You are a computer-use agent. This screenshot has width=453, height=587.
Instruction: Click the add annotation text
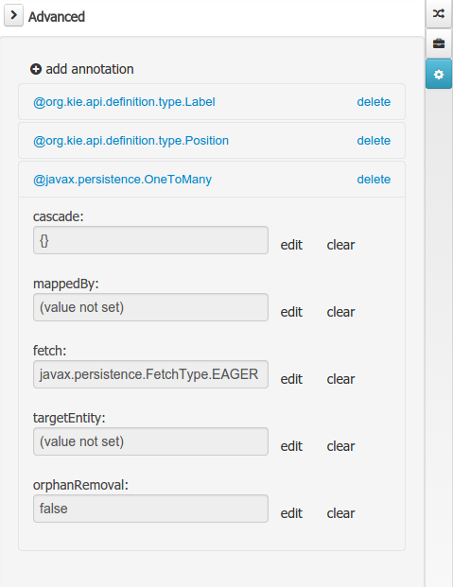pos(90,69)
